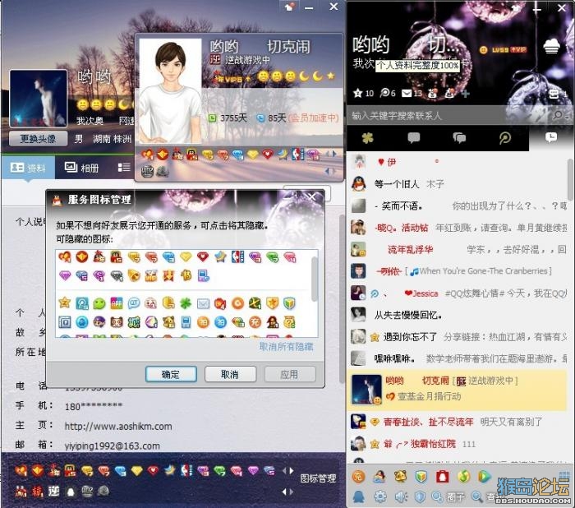Click right arrow of profile bottom icon row

point(292,470)
